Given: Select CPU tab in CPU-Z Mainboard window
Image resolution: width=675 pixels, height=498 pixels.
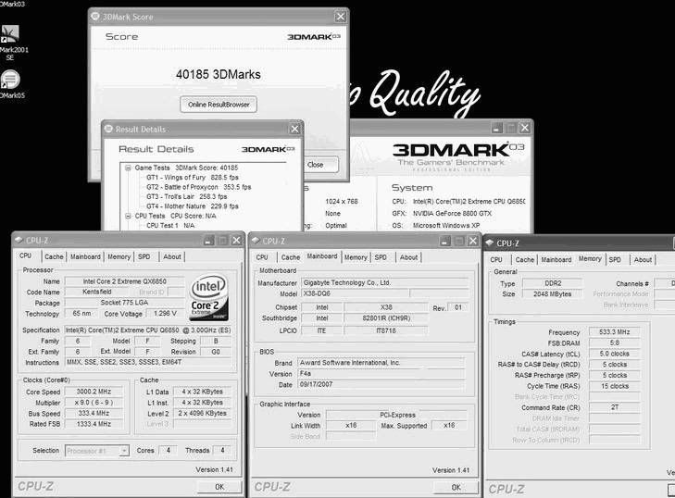Looking at the screenshot, I should [262, 257].
